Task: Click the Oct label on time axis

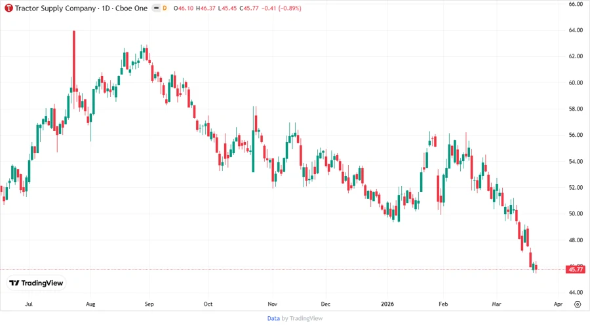Action: pyautogui.click(x=208, y=304)
